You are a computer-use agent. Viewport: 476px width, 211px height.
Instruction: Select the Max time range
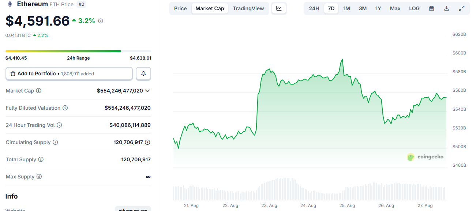395,8
